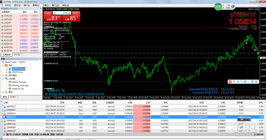Expand the 脚本 scripts node

pyautogui.click(x=3, y=92)
